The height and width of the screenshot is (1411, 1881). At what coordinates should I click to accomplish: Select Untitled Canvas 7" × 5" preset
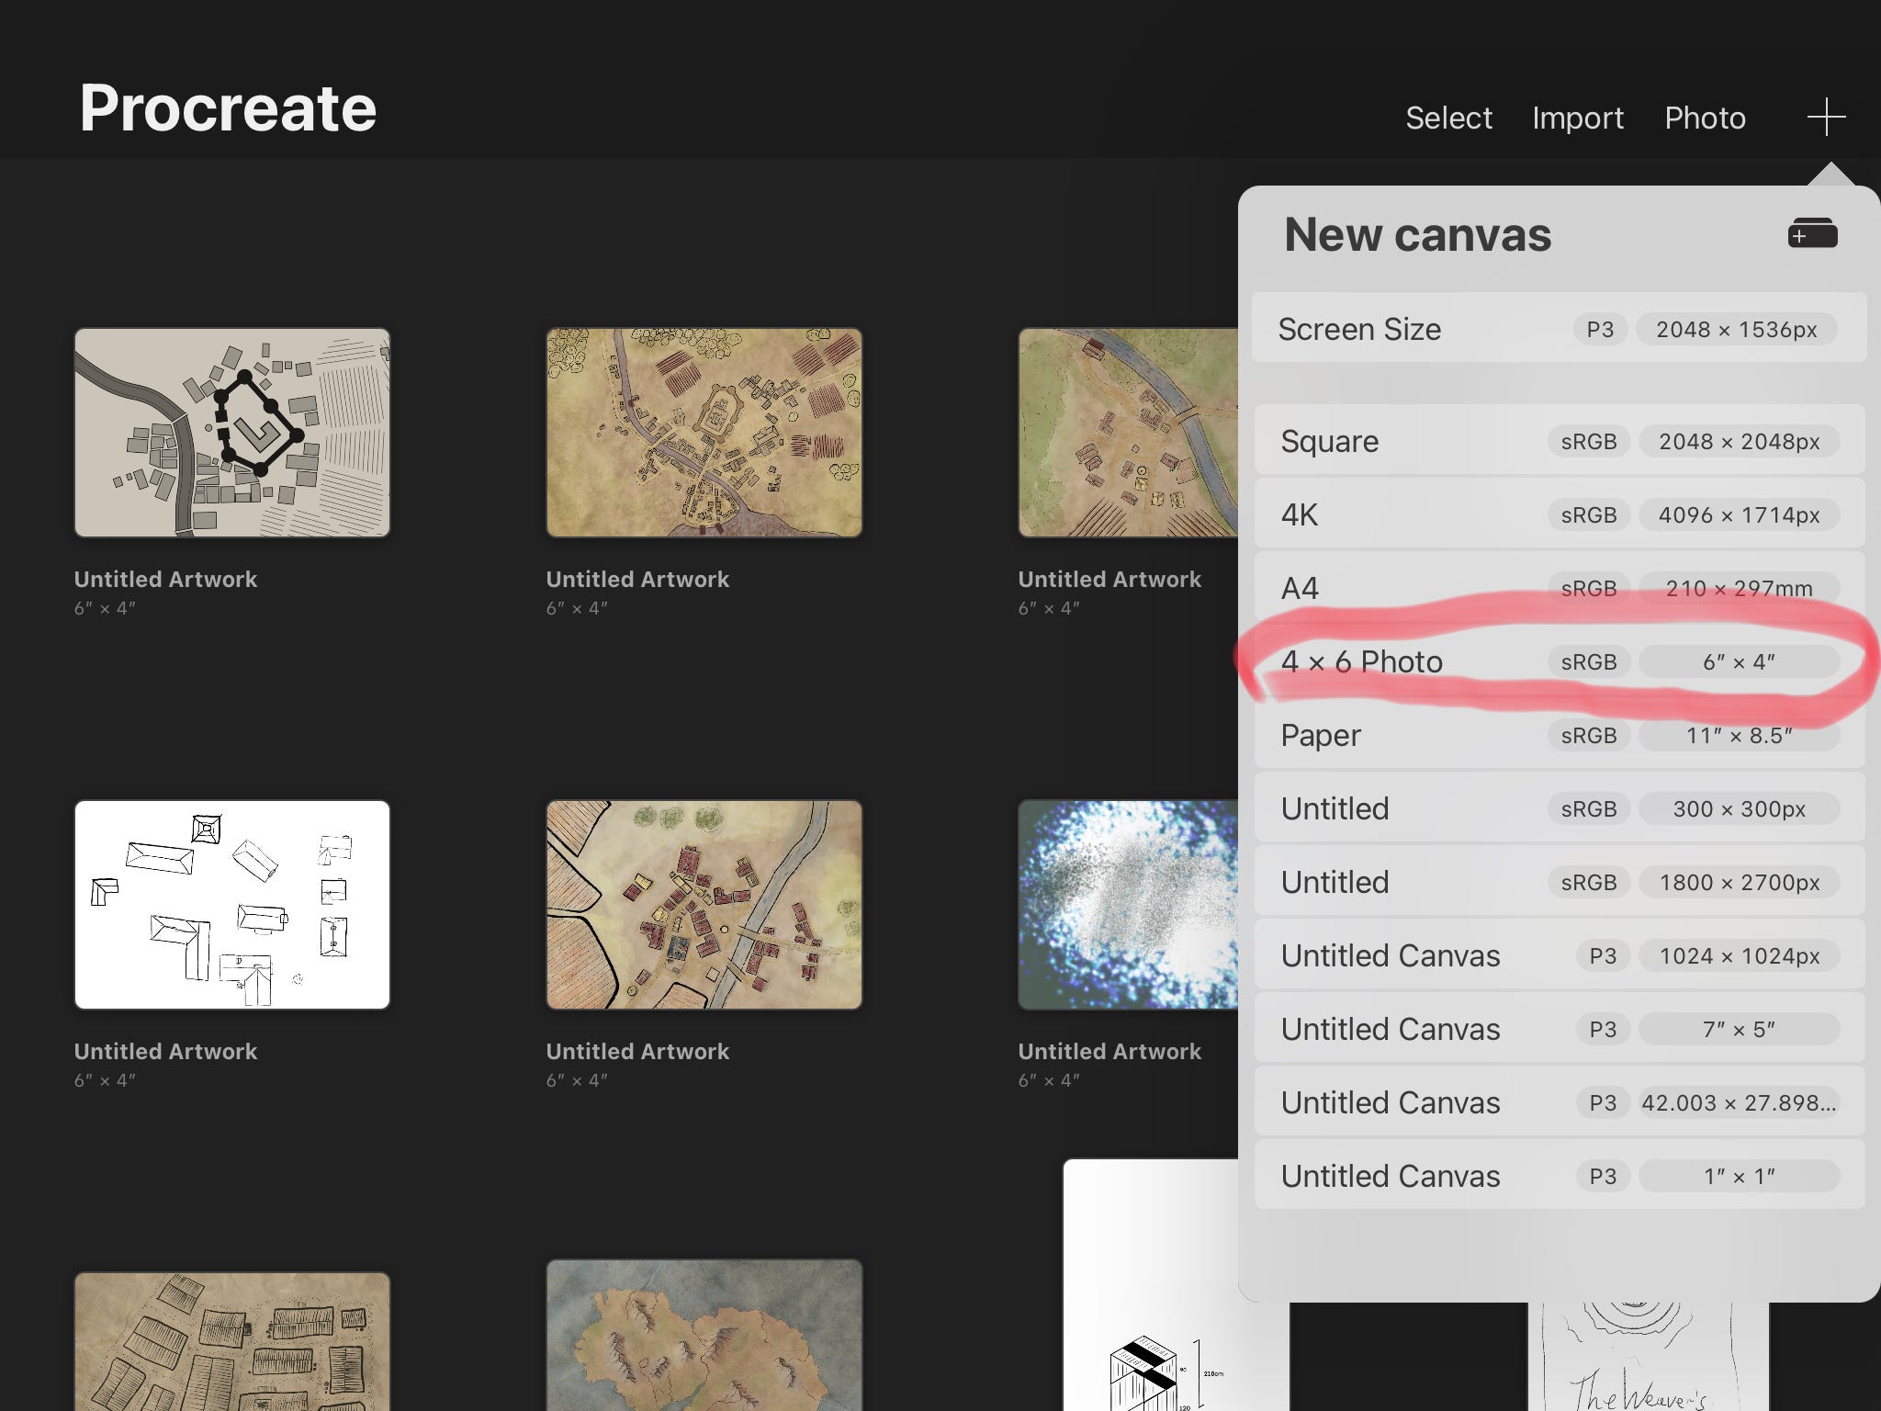[x=1559, y=1029]
